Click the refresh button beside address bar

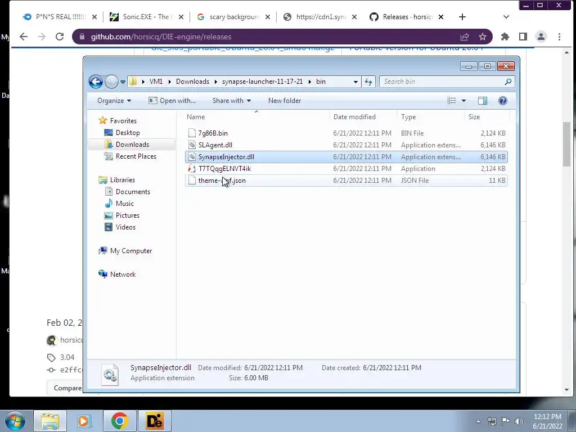(x=368, y=82)
